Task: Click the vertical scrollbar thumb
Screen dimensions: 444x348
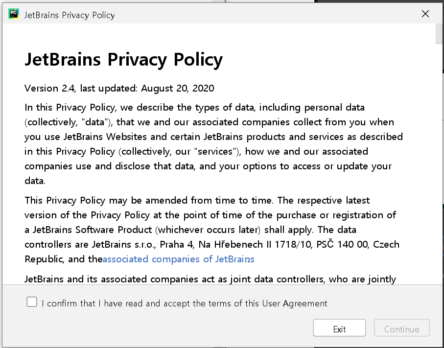Action: click(x=439, y=33)
